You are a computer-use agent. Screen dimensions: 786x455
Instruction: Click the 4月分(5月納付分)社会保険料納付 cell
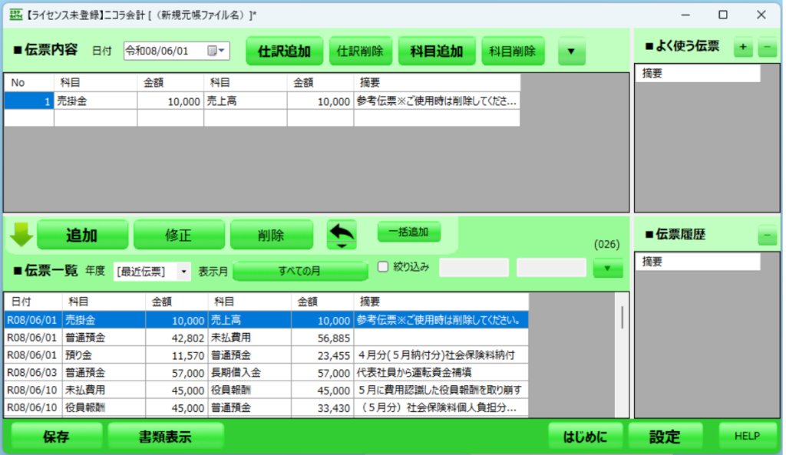(441, 354)
